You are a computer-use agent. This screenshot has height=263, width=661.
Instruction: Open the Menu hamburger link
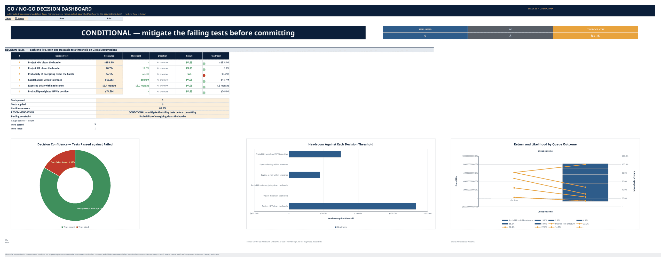point(19,19)
